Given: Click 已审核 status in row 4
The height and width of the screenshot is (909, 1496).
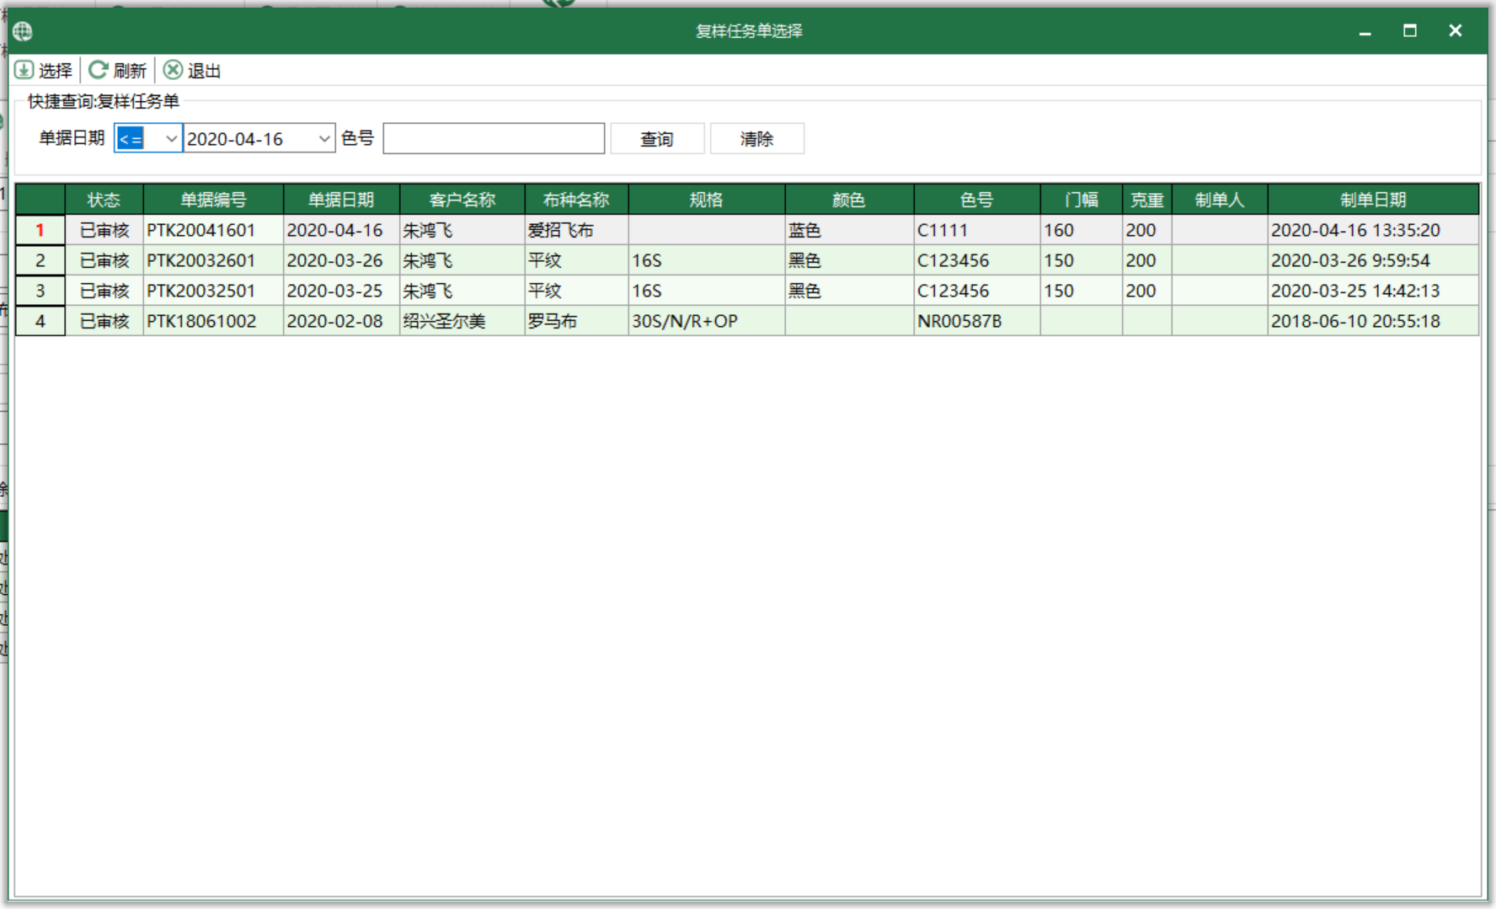Looking at the screenshot, I should pyautogui.click(x=104, y=321).
